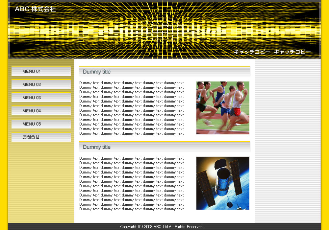View the runners sprinting photo thumbnail
329x230 pixels.
pos(223,108)
